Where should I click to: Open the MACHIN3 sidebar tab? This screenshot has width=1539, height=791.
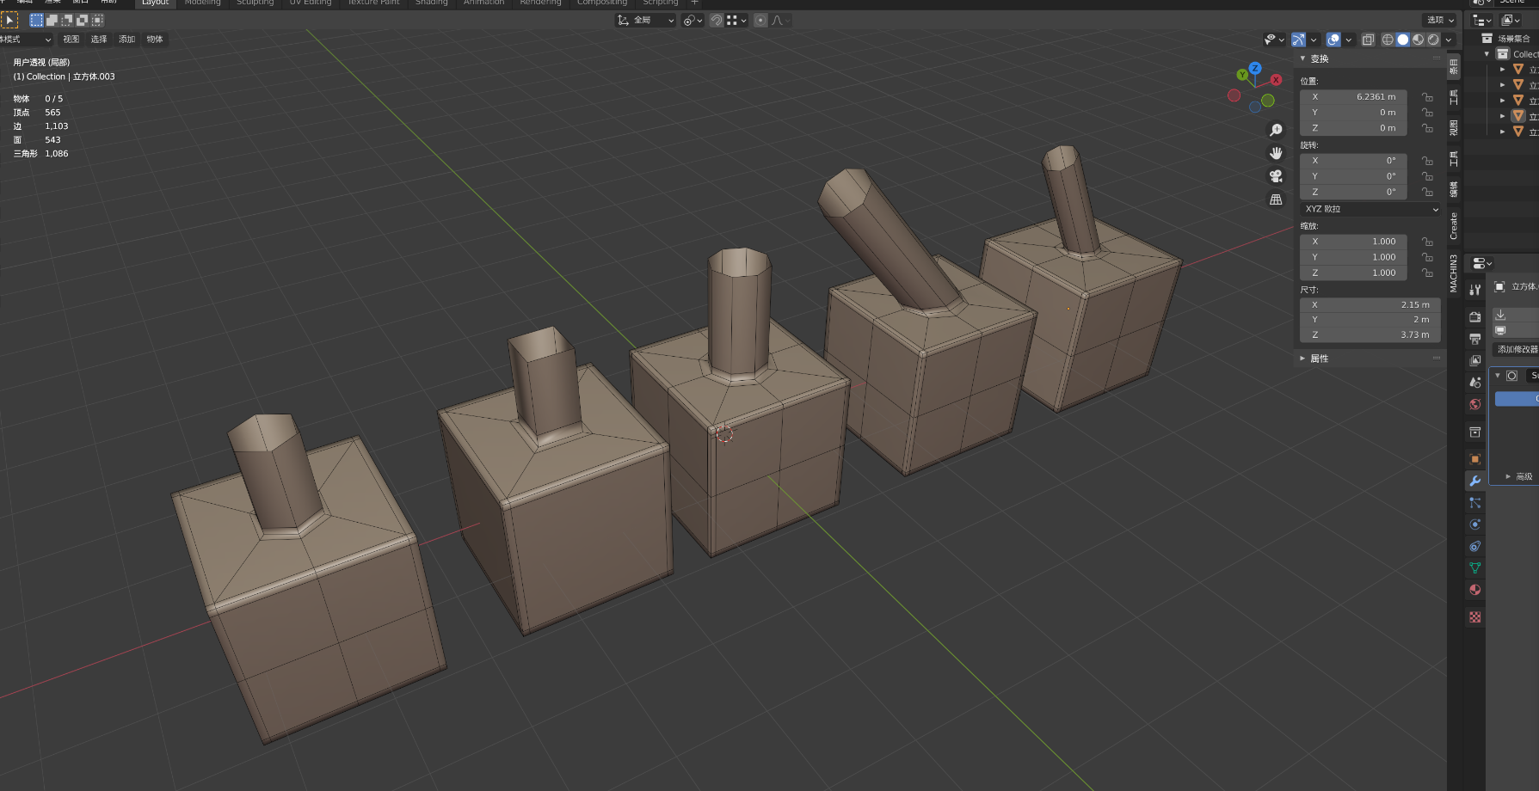pyautogui.click(x=1454, y=273)
